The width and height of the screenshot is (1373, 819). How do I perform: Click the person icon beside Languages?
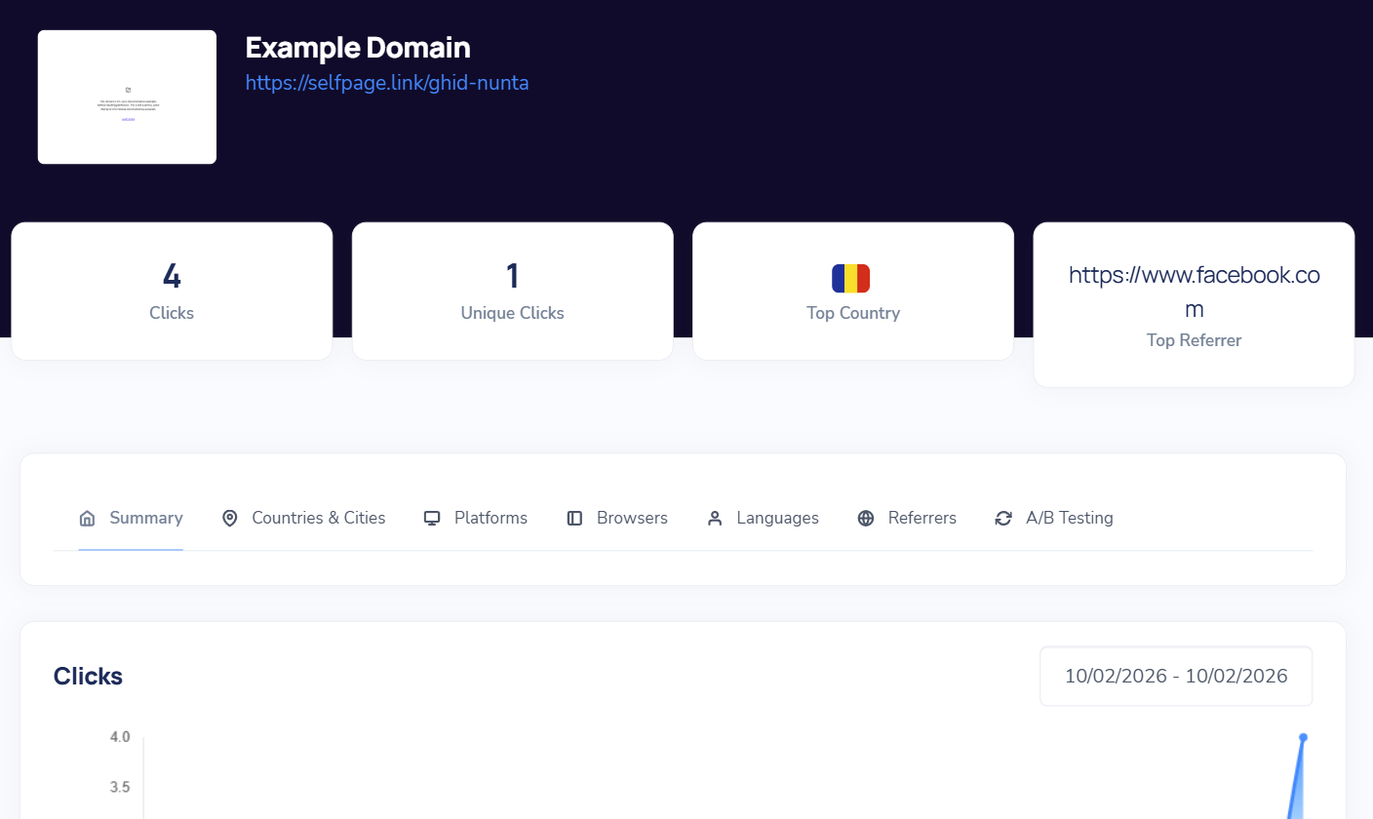pos(715,519)
